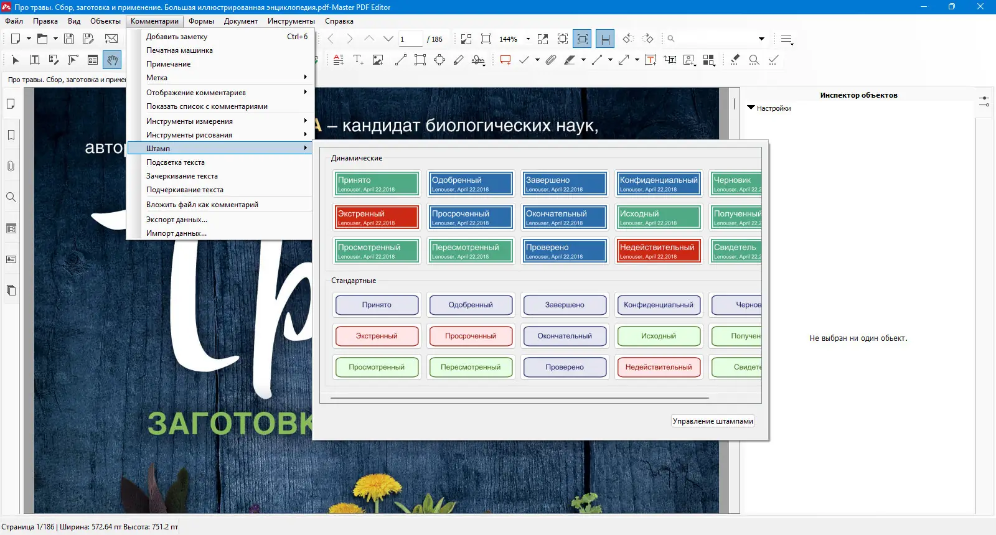Select the dynamic Просмотренный green stamp
This screenshot has width=996, height=535.
point(377,251)
